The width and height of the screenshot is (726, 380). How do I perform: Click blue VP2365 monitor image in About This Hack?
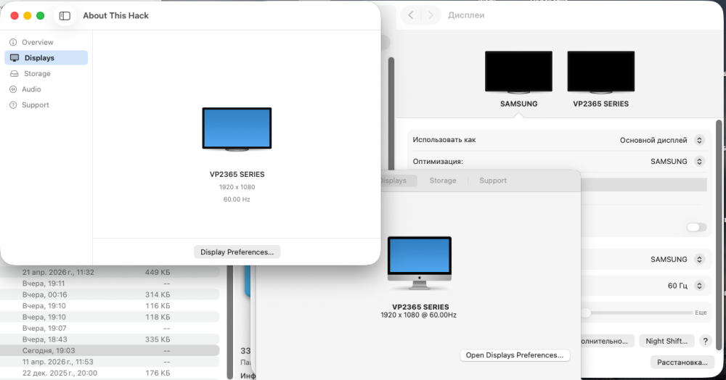[237, 129]
